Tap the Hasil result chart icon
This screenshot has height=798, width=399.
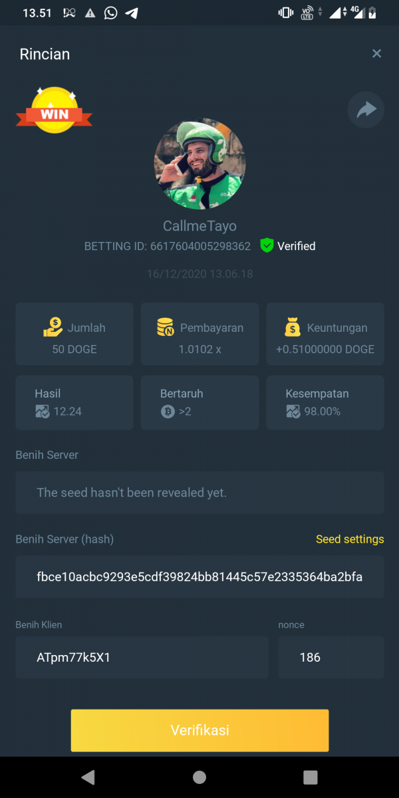(43, 412)
